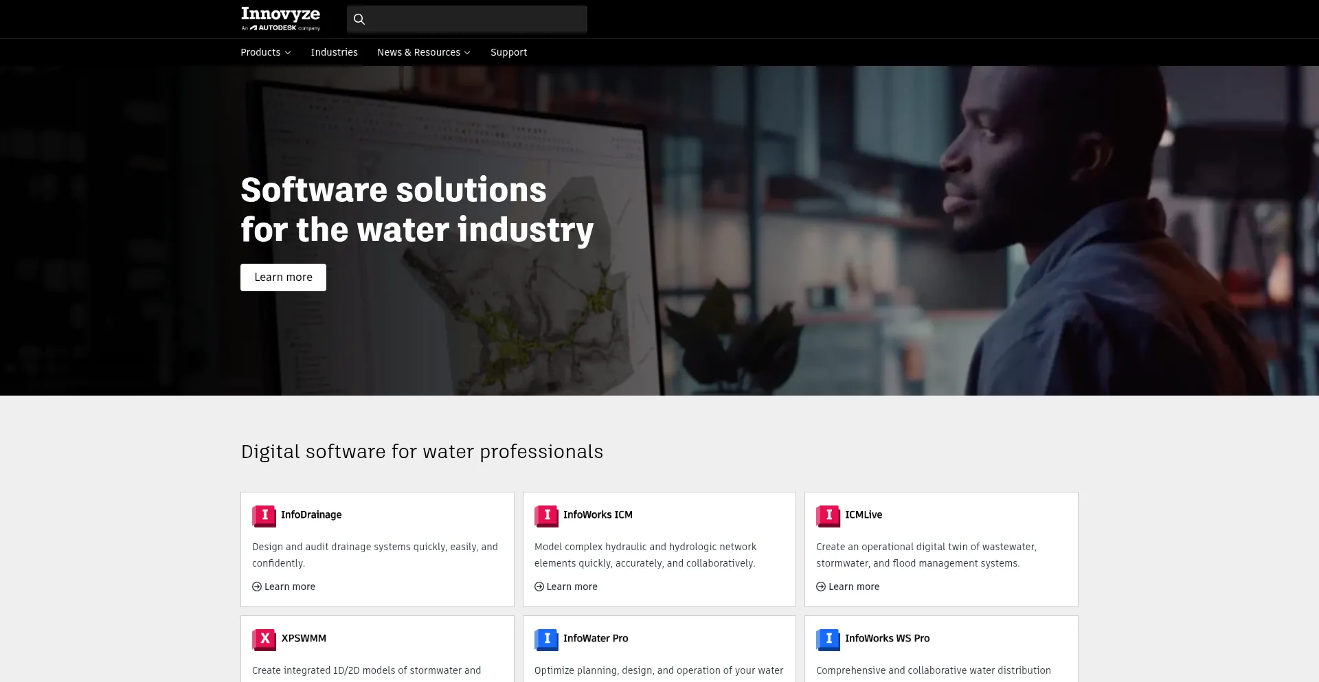Click the ICMLive product icon
1319x682 pixels.
[x=828, y=516]
